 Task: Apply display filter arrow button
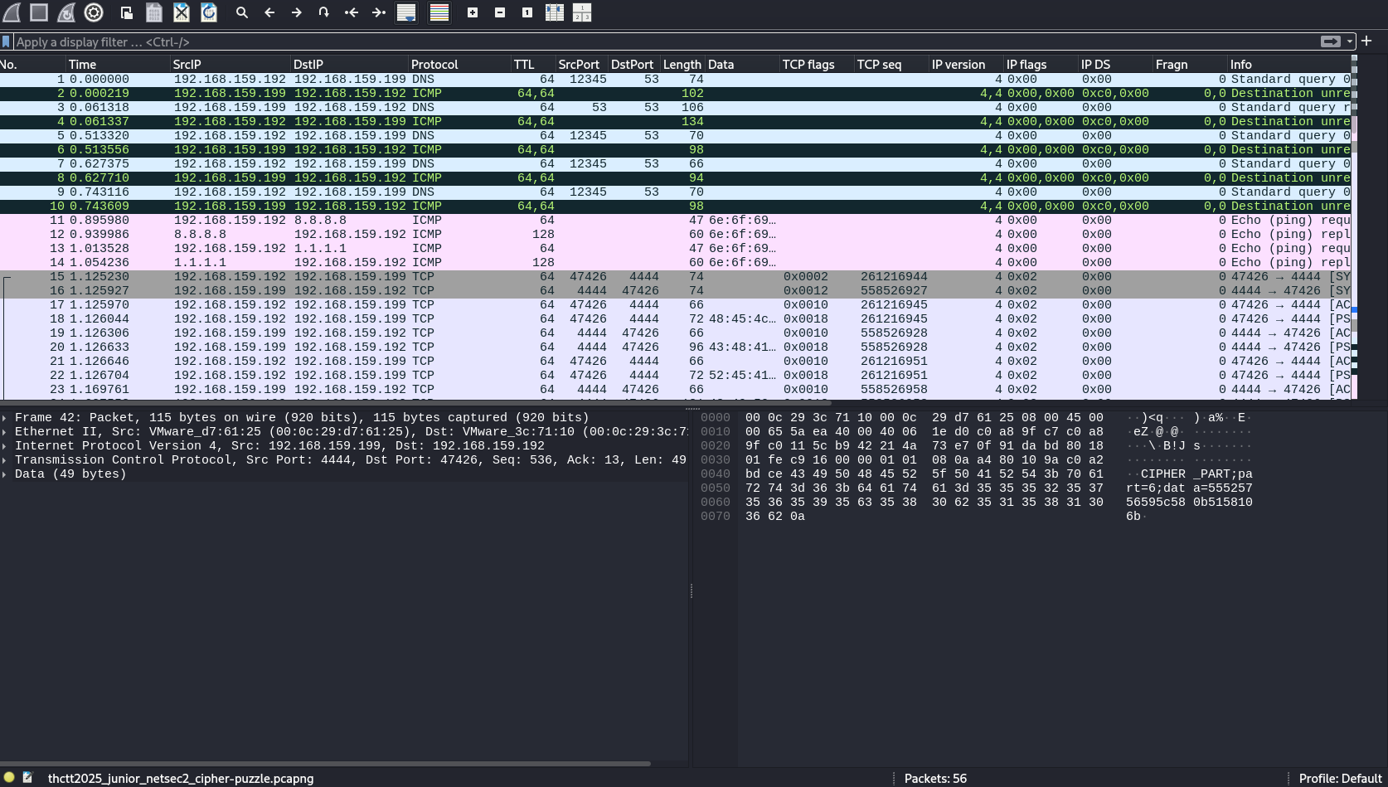pyautogui.click(x=1330, y=41)
